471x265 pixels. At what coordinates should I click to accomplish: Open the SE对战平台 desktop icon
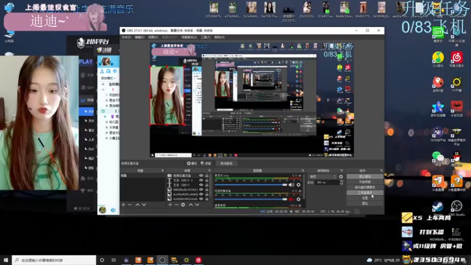tap(438, 134)
